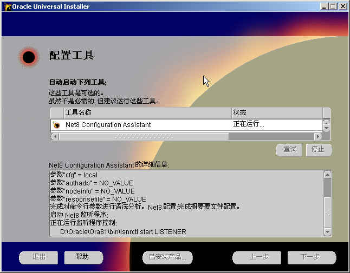This screenshot has width=350, height=273.
Task: Proceed with the 下一步 button
Action: point(312,258)
